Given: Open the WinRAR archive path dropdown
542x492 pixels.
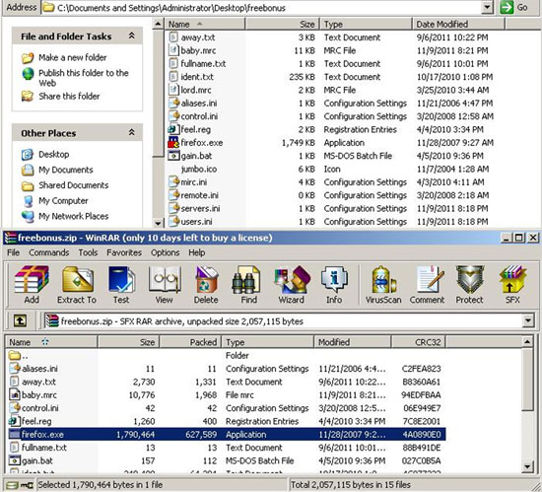Looking at the screenshot, I should [527, 321].
